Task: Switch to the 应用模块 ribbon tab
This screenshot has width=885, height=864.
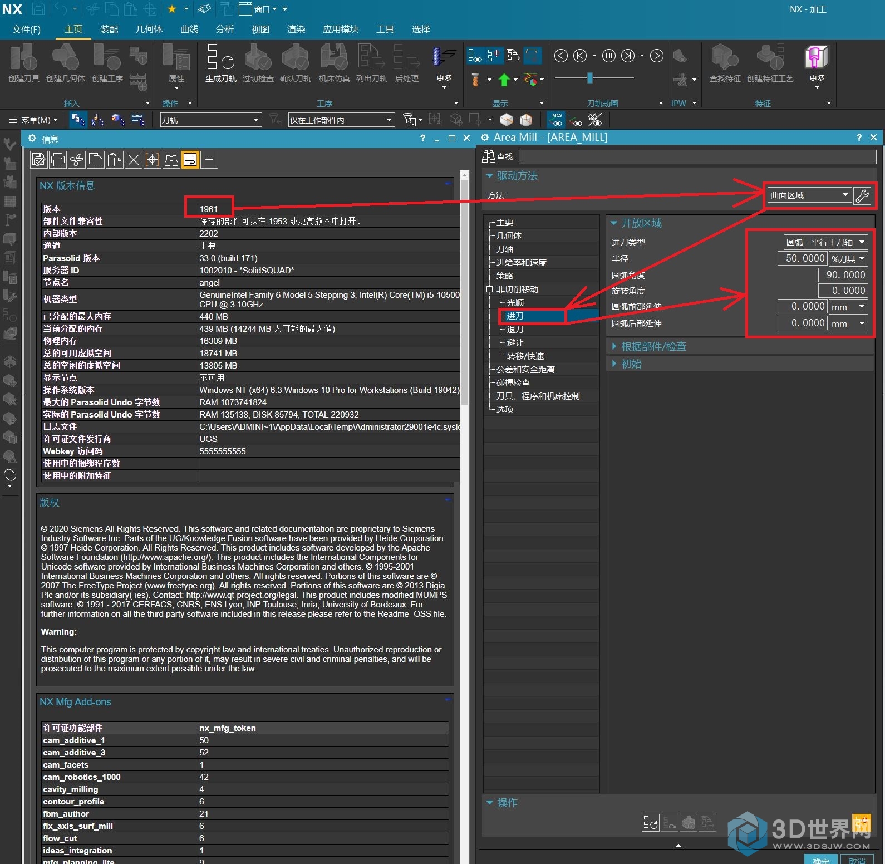Action: [340, 30]
